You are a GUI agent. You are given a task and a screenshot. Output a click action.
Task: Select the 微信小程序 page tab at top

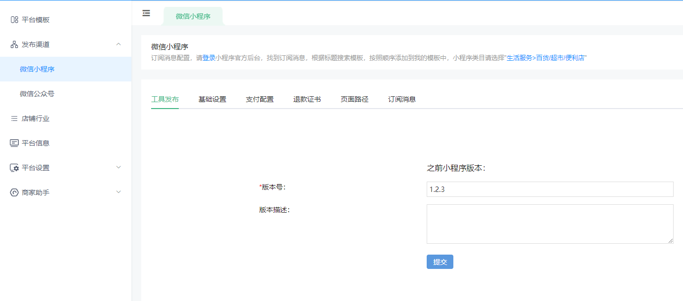coord(193,16)
